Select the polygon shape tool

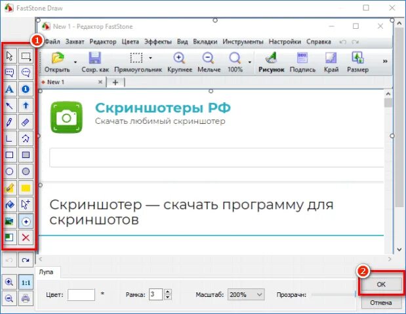pos(26,139)
